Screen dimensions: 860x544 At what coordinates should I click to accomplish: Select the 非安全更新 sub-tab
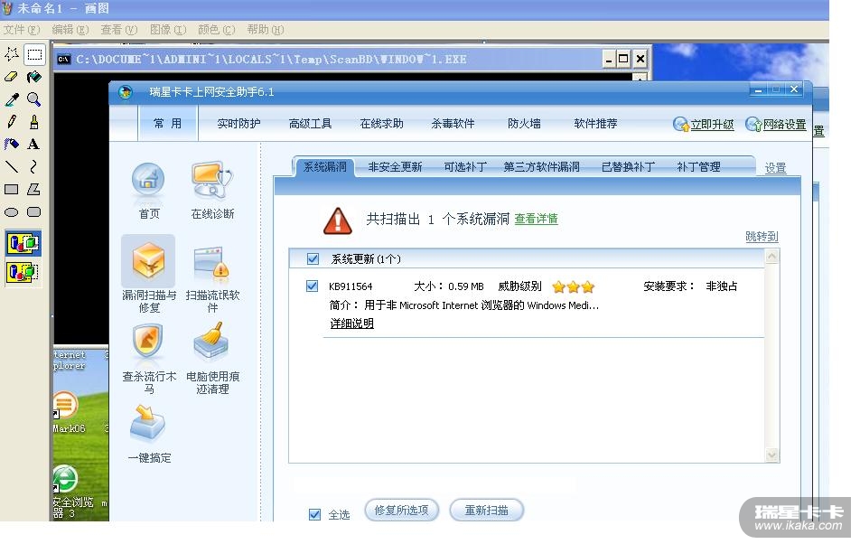coord(395,166)
